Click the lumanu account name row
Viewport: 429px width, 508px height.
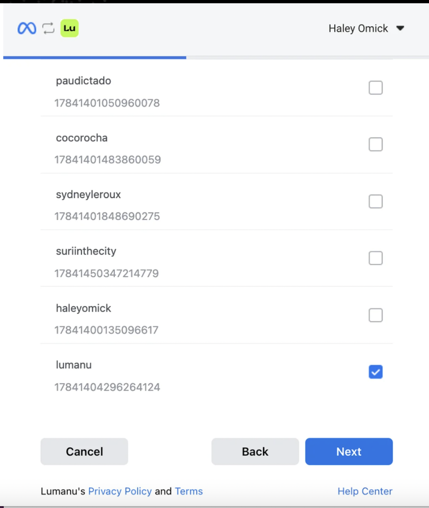tap(74, 365)
